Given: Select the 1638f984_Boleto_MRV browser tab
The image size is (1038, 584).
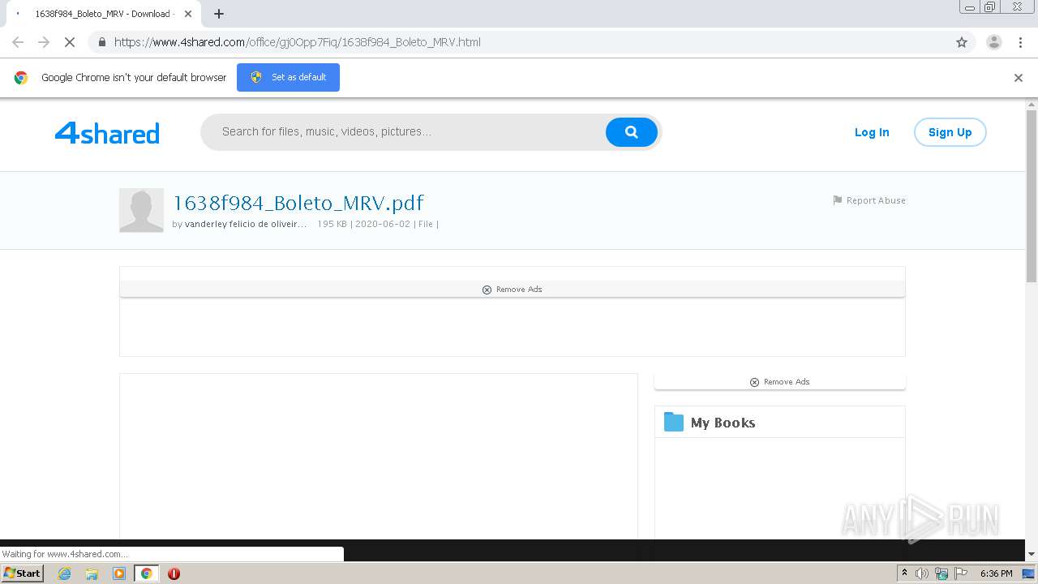Looking at the screenshot, I should click(x=102, y=14).
